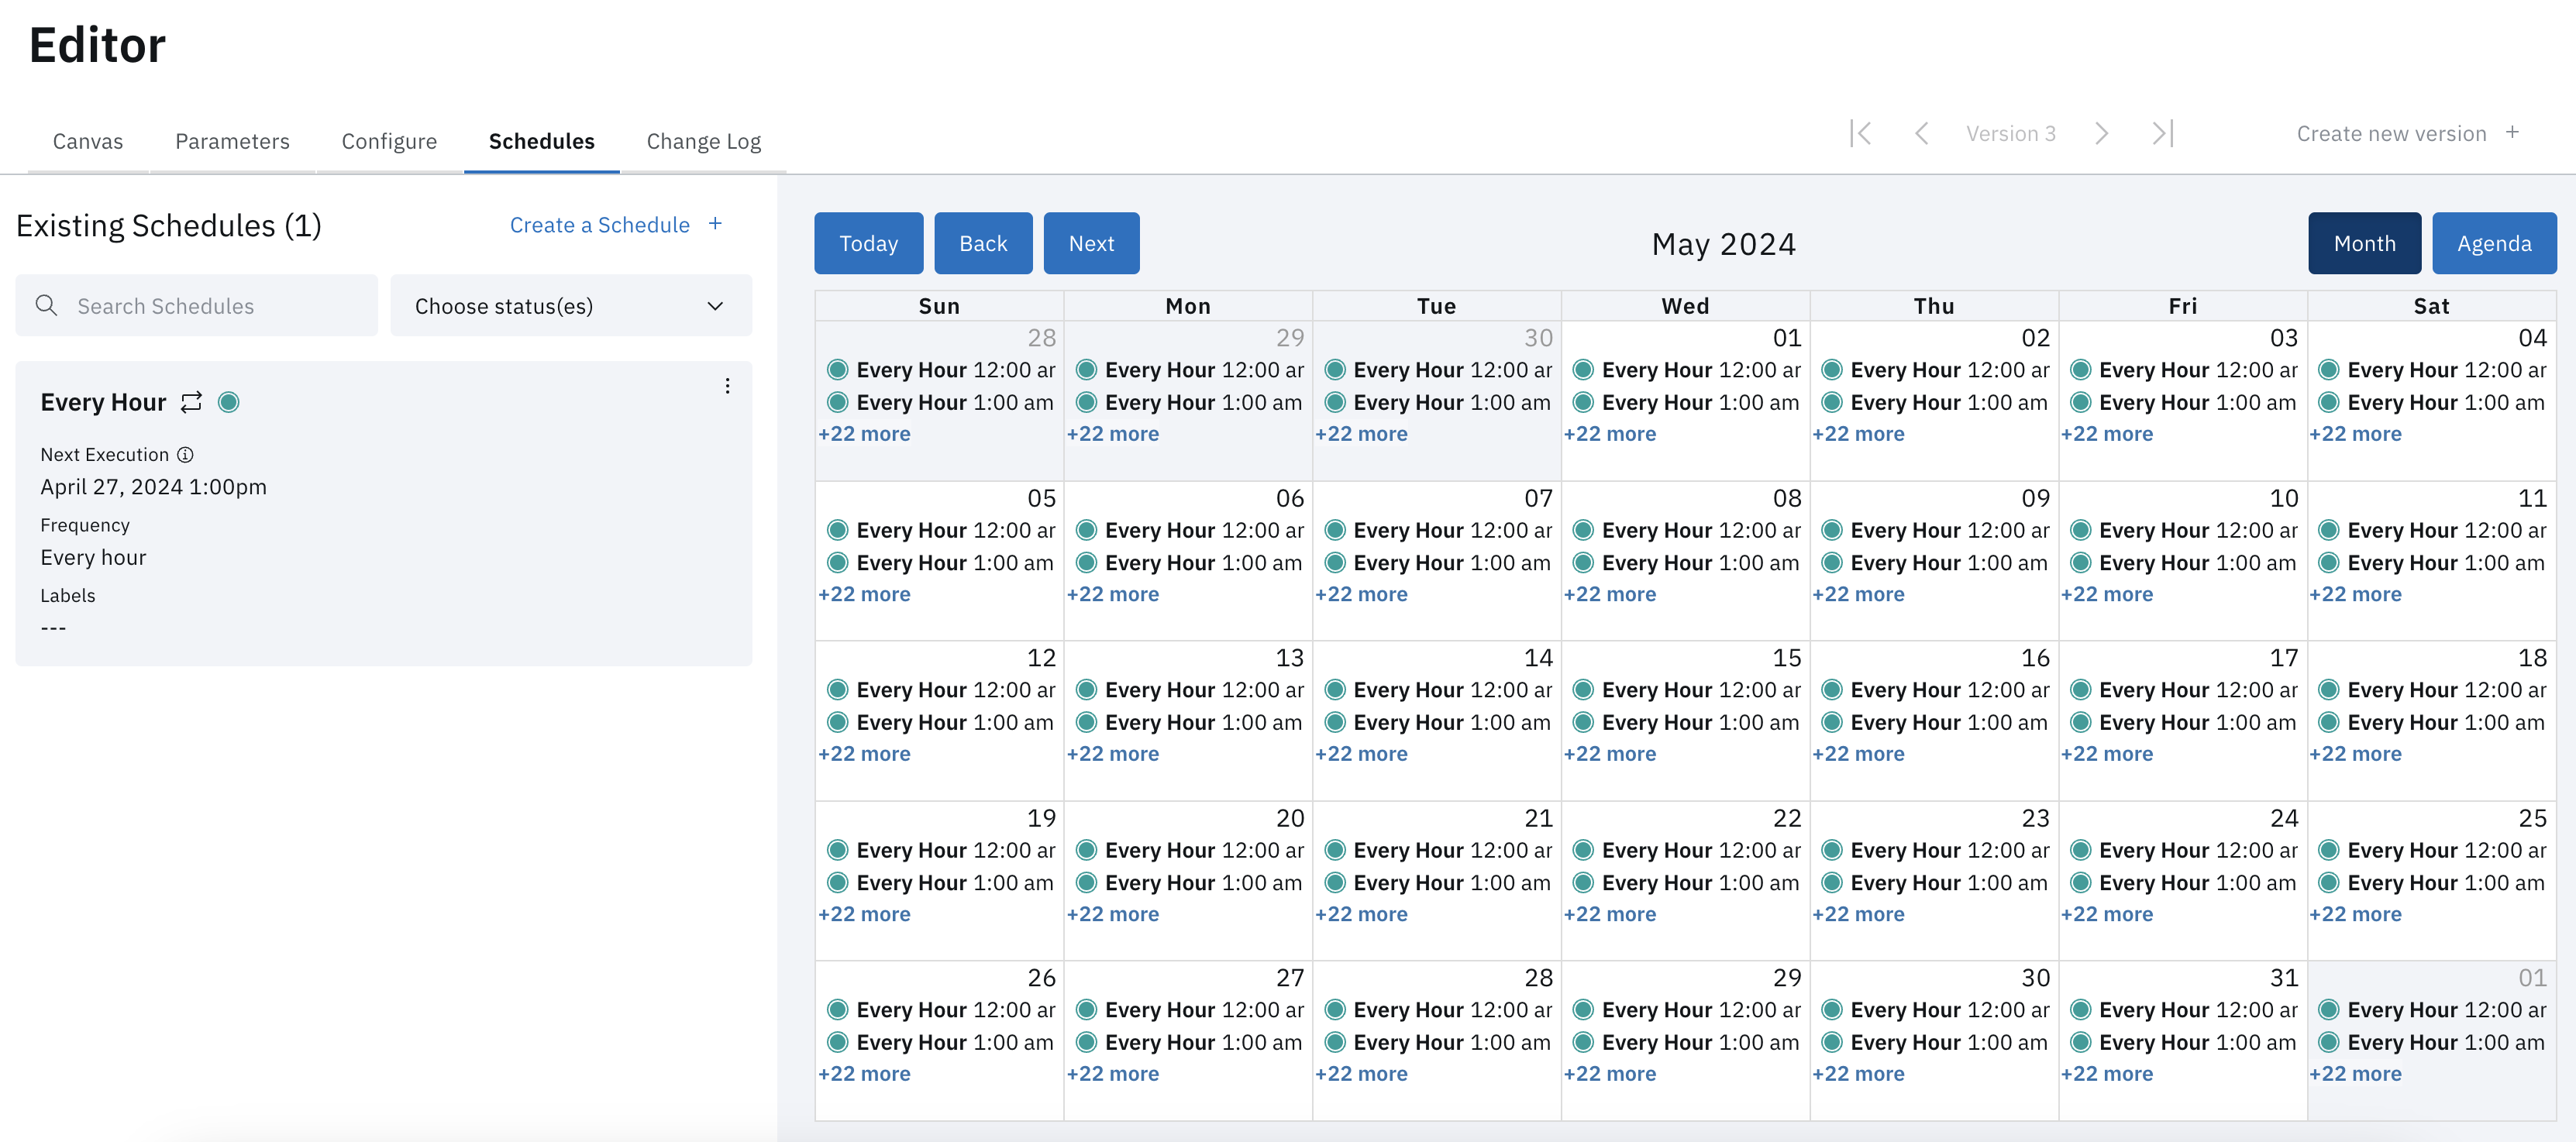
Task: Open three-dot menu on Every Hour card
Action: 727,386
